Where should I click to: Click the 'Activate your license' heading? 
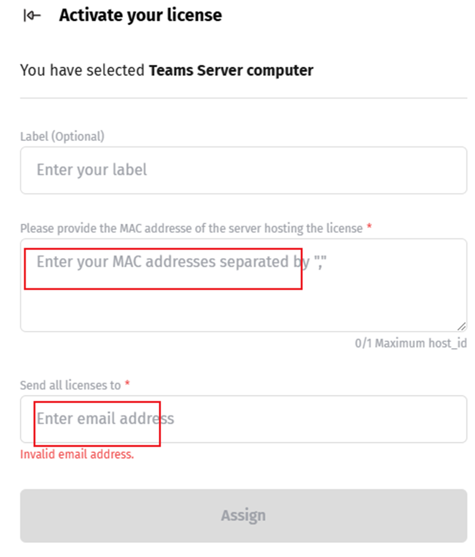point(140,15)
